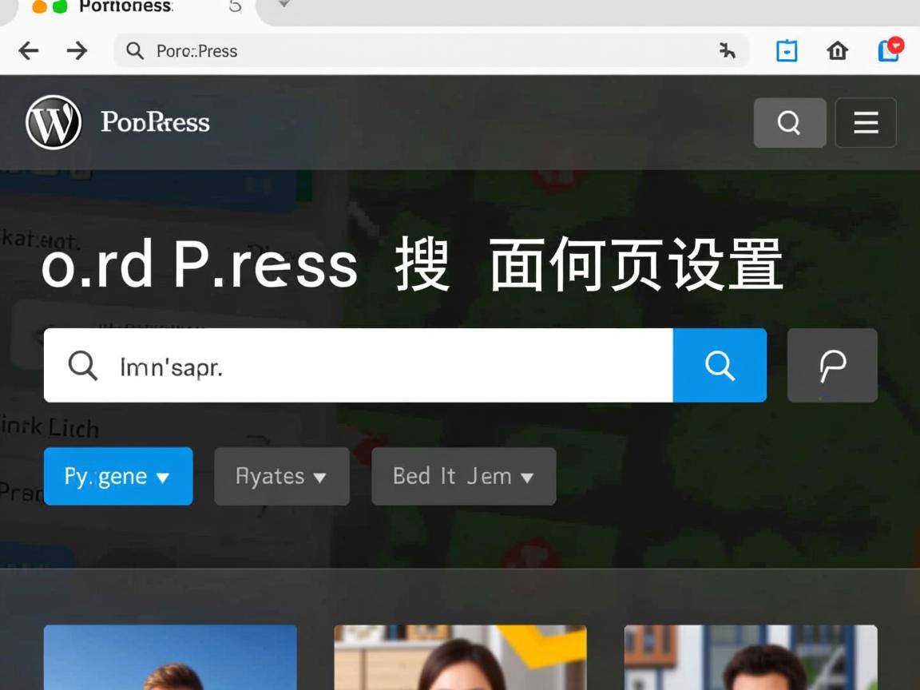920x690 pixels.
Task: Open the hamburger navigation menu
Action: 866,123
